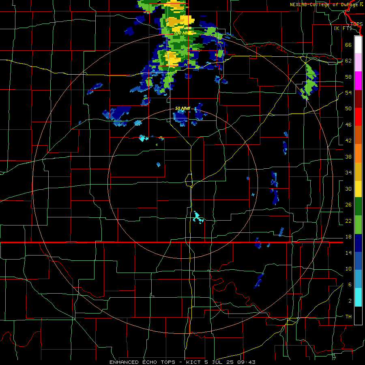Image resolution: width=365 pixels, height=365 pixels.
Task: Click the TOPS legend title
Action: (x=356, y=24)
